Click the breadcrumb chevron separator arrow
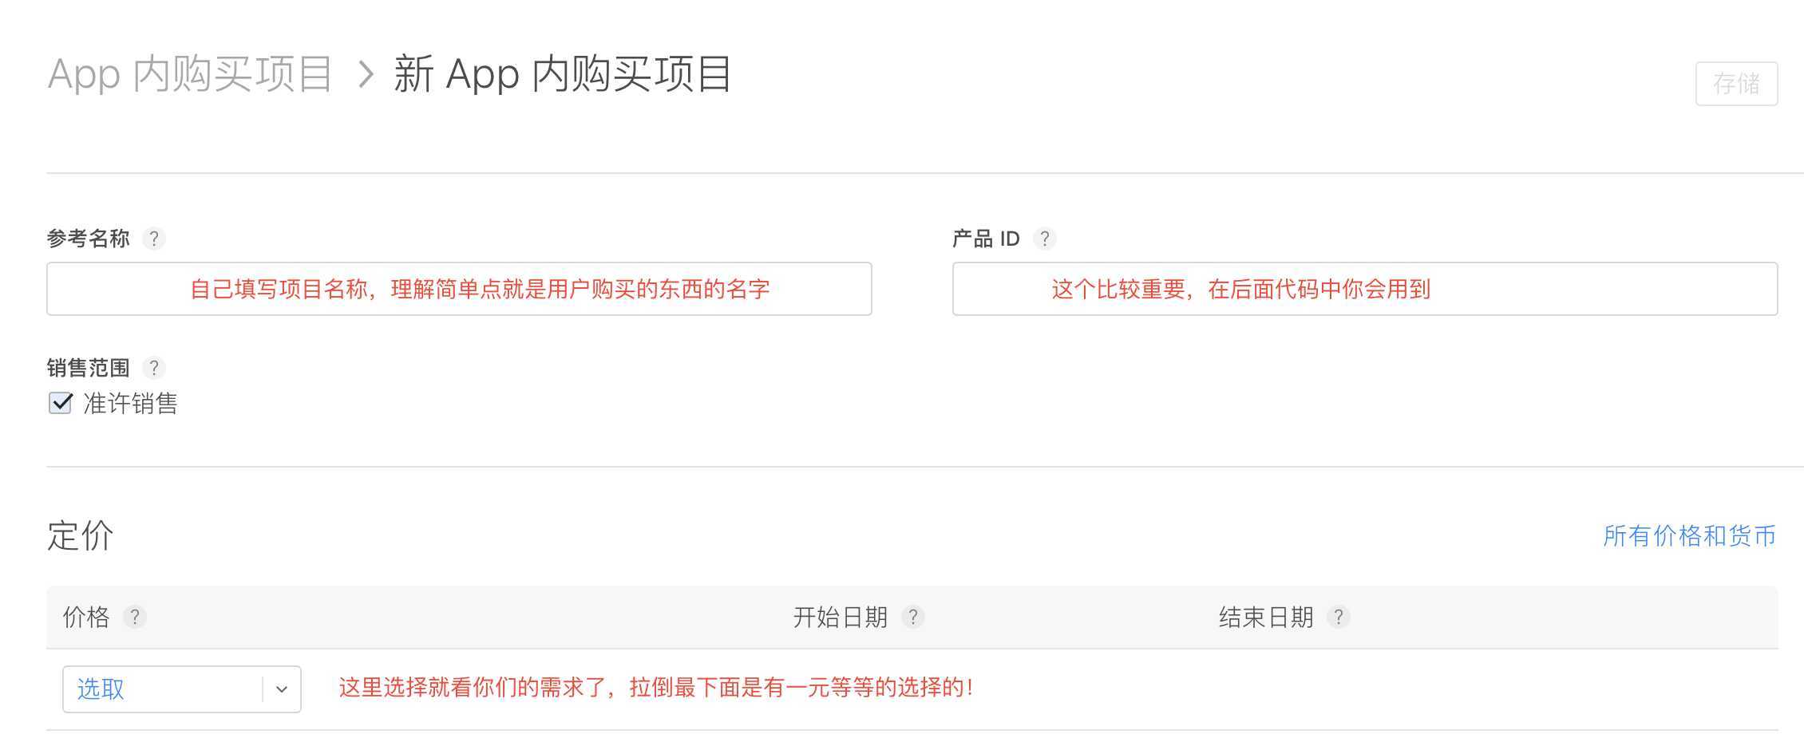The height and width of the screenshot is (742, 1804). [x=366, y=75]
